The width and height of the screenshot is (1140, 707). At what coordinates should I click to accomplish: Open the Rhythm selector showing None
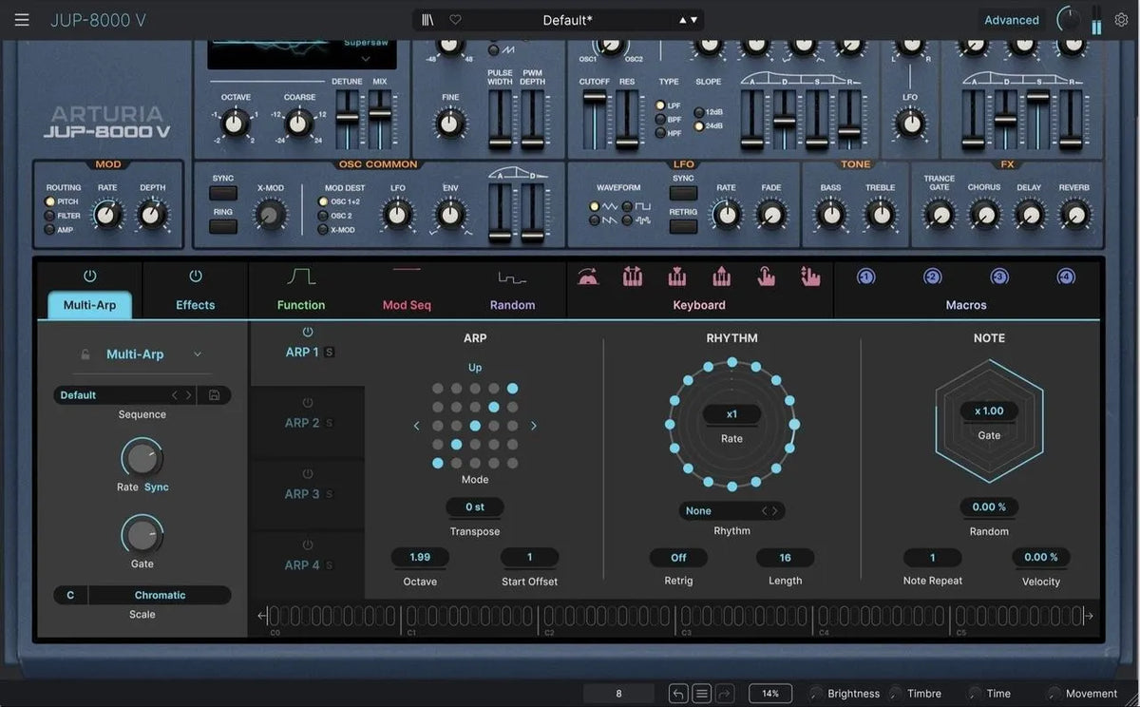tap(731, 510)
